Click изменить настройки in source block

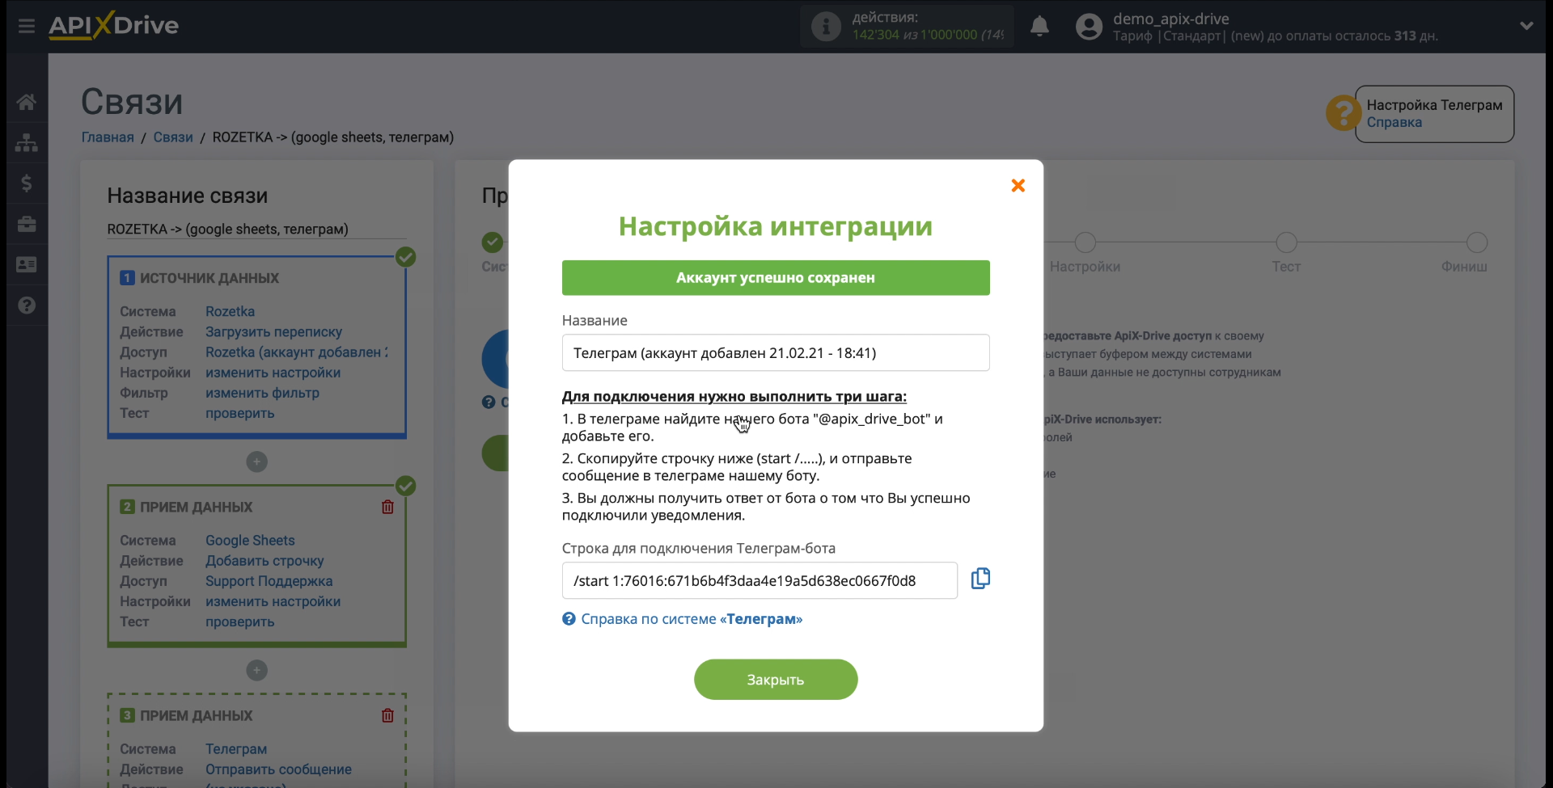pos(273,373)
